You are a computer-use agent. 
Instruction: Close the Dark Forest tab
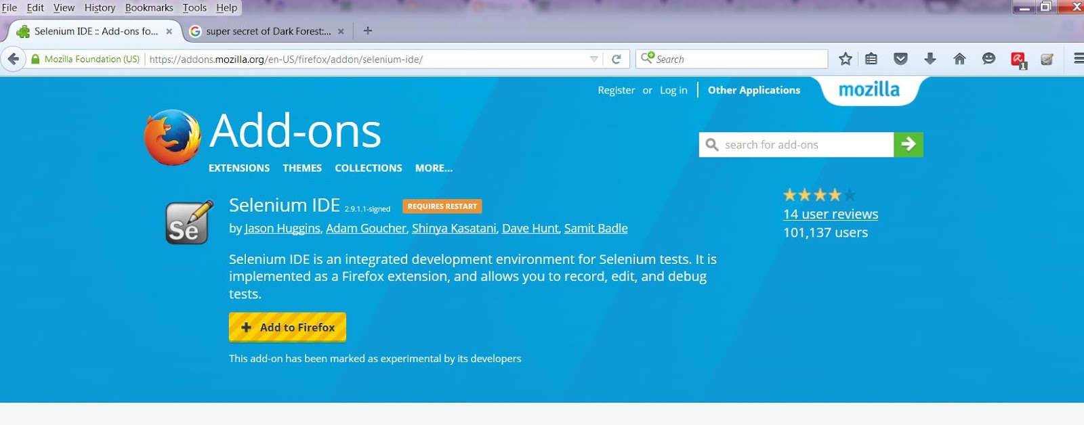pos(341,31)
